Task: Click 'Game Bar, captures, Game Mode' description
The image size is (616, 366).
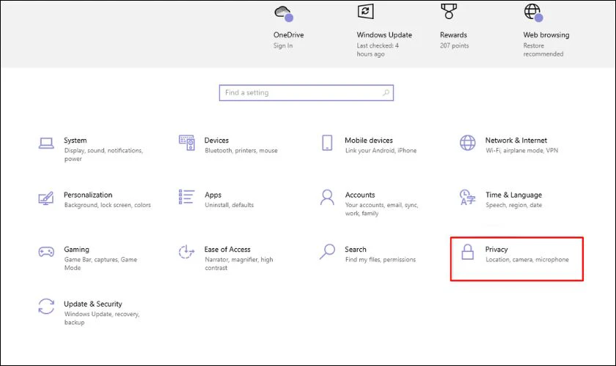Action: (101, 264)
